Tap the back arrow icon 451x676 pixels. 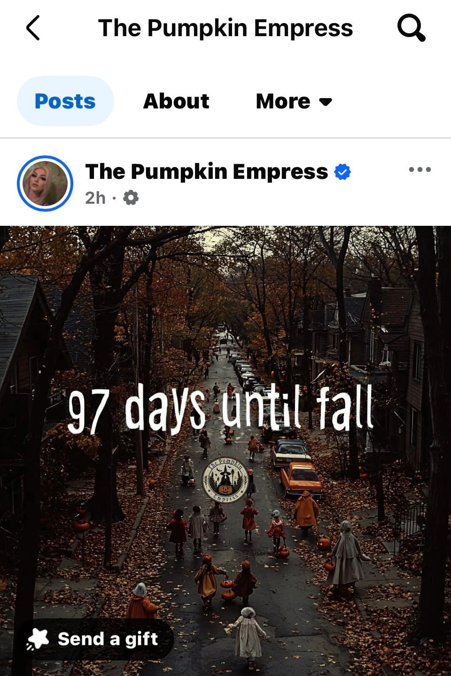tap(33, 28)
